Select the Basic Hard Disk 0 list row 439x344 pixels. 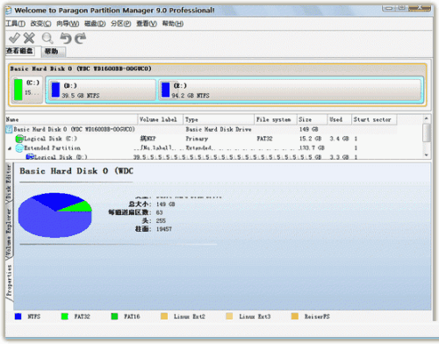pyautogui.click(x=201, y=129)
